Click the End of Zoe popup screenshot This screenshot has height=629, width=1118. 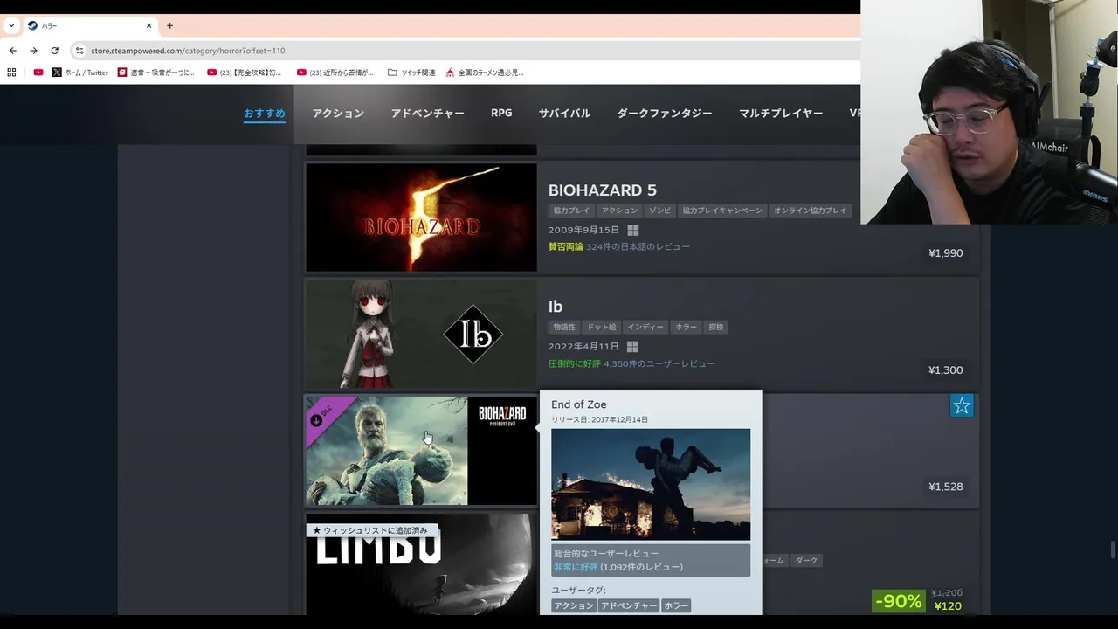651,484
